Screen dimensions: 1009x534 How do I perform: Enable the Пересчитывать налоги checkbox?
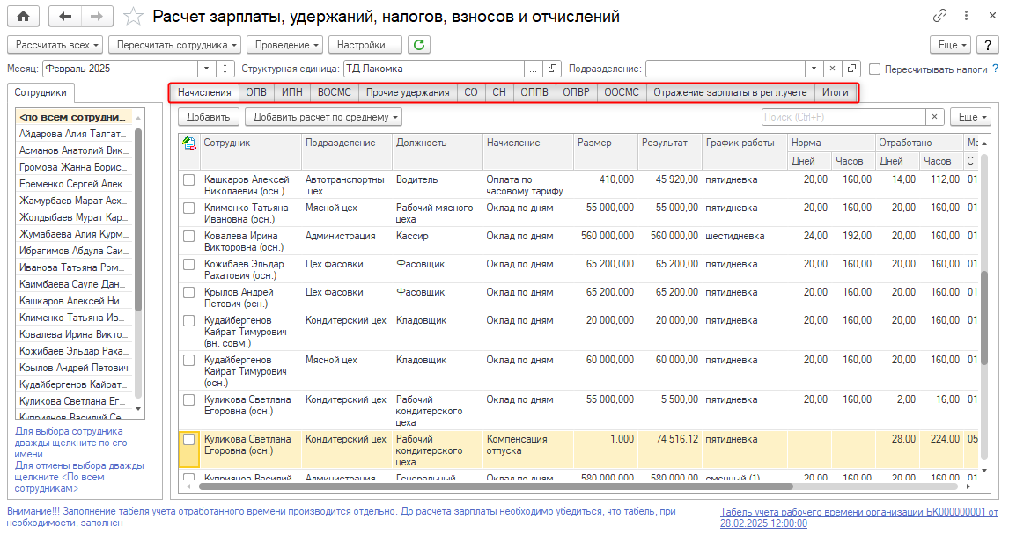[875, 69]
